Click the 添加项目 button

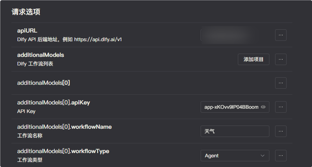[254, 59]
